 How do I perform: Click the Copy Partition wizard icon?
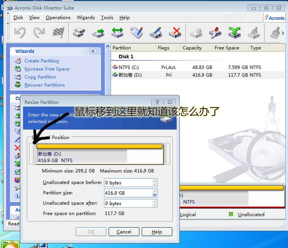coord(18,77)
